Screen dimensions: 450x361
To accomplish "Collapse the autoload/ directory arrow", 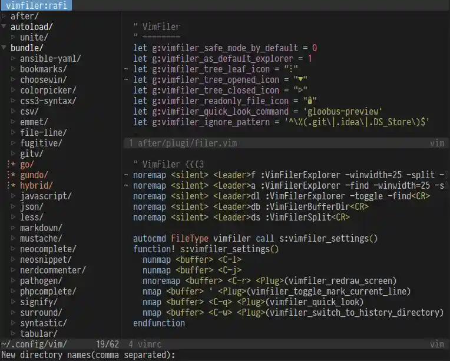I will tap(4, 26).
